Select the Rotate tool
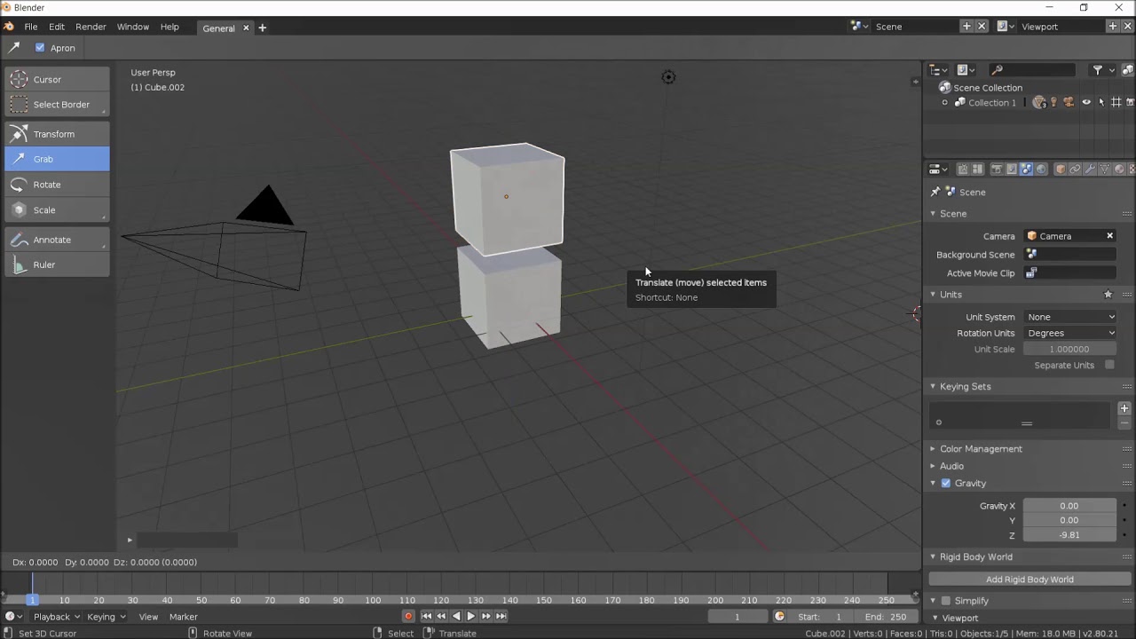Screen dimensions: 1136x639 click(58, 185)
